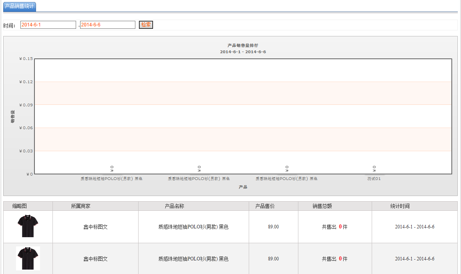
Task: Open the 产品销售统计 tab
Action: click(x=19, y=6)
